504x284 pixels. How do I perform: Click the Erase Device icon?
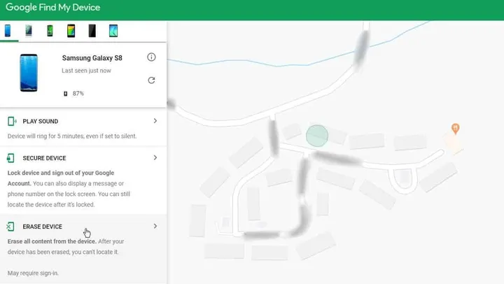point(10,227)
